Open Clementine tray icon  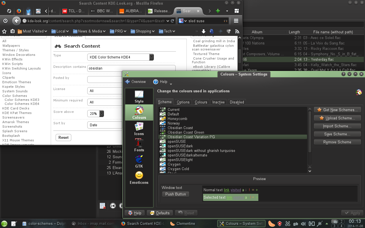point(272,224)
